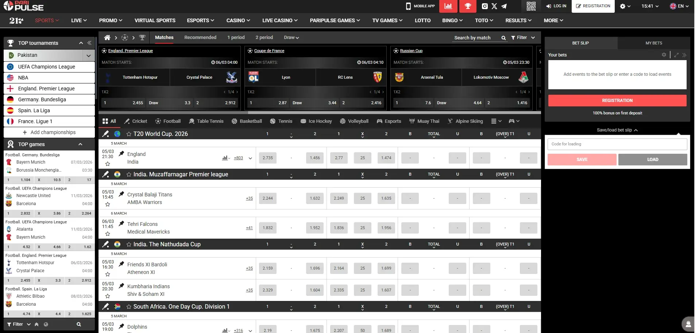
Task: Toggle favorite star for T20 World Cup 2026
Action: coord(129,134)
